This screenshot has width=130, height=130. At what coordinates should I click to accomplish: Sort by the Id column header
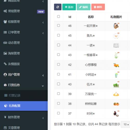point(70,17)
